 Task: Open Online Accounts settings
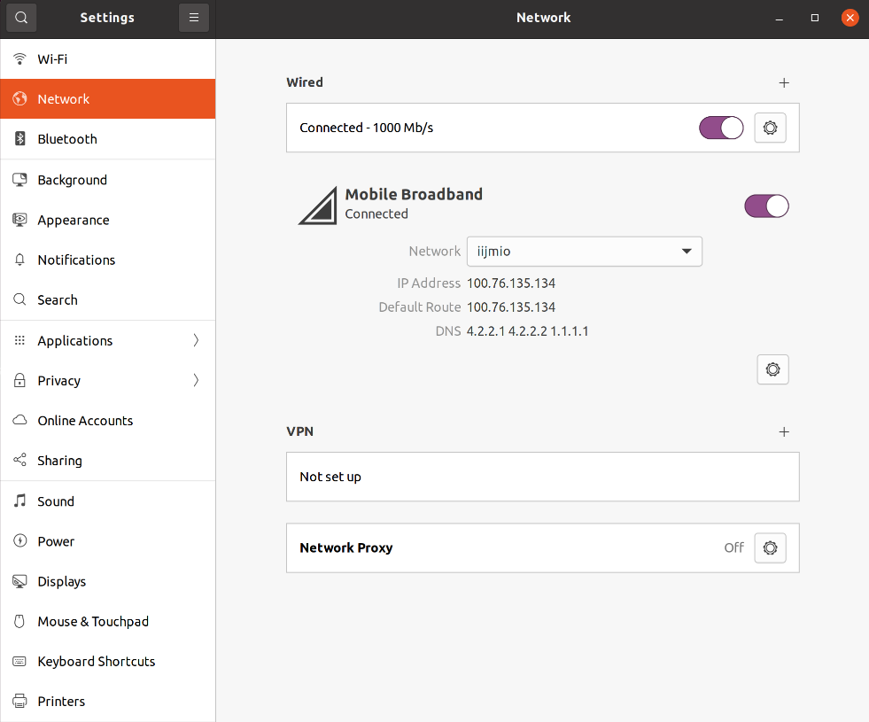[85, 421]
